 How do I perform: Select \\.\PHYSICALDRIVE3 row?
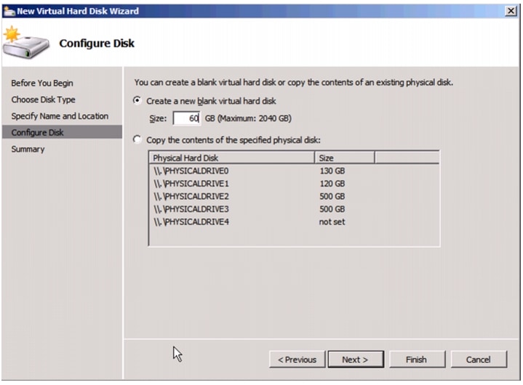[x=294, y=208]
